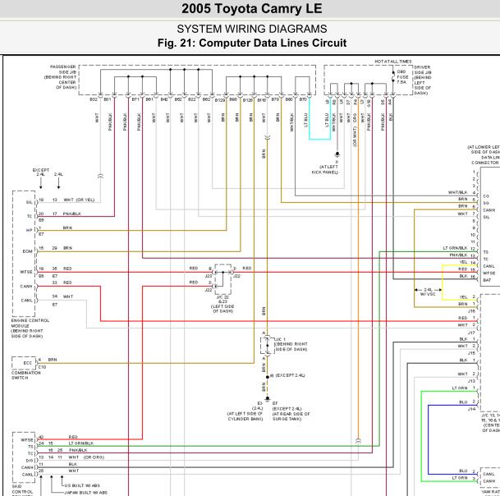Click the vertical 'LT BLU' label under B70
Image resolution: width=500 pixels, height=496 pixels.
(x=305, y=120)
